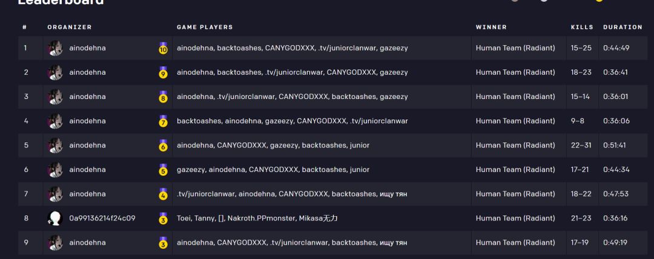The image size is (654, 259).
Task: Select row with kills 9–8
Action: (332, 121)
